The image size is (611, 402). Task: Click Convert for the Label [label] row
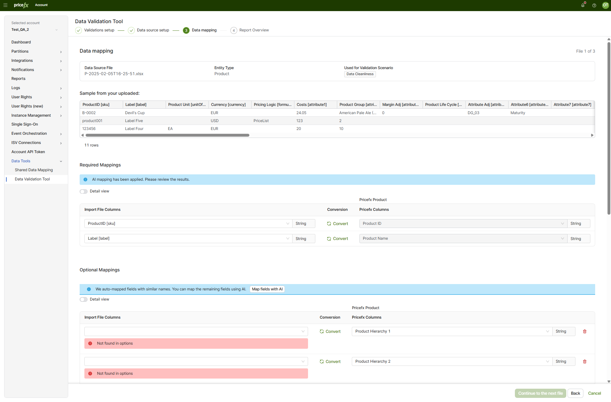[338, 239]
